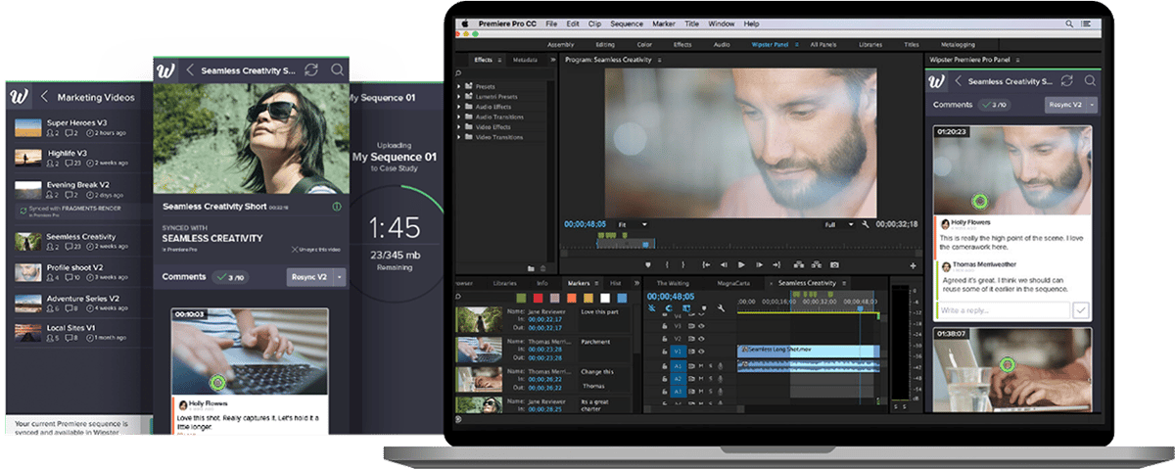
Task: Toggle V1 track output eye icon
Action: (700, 351)
